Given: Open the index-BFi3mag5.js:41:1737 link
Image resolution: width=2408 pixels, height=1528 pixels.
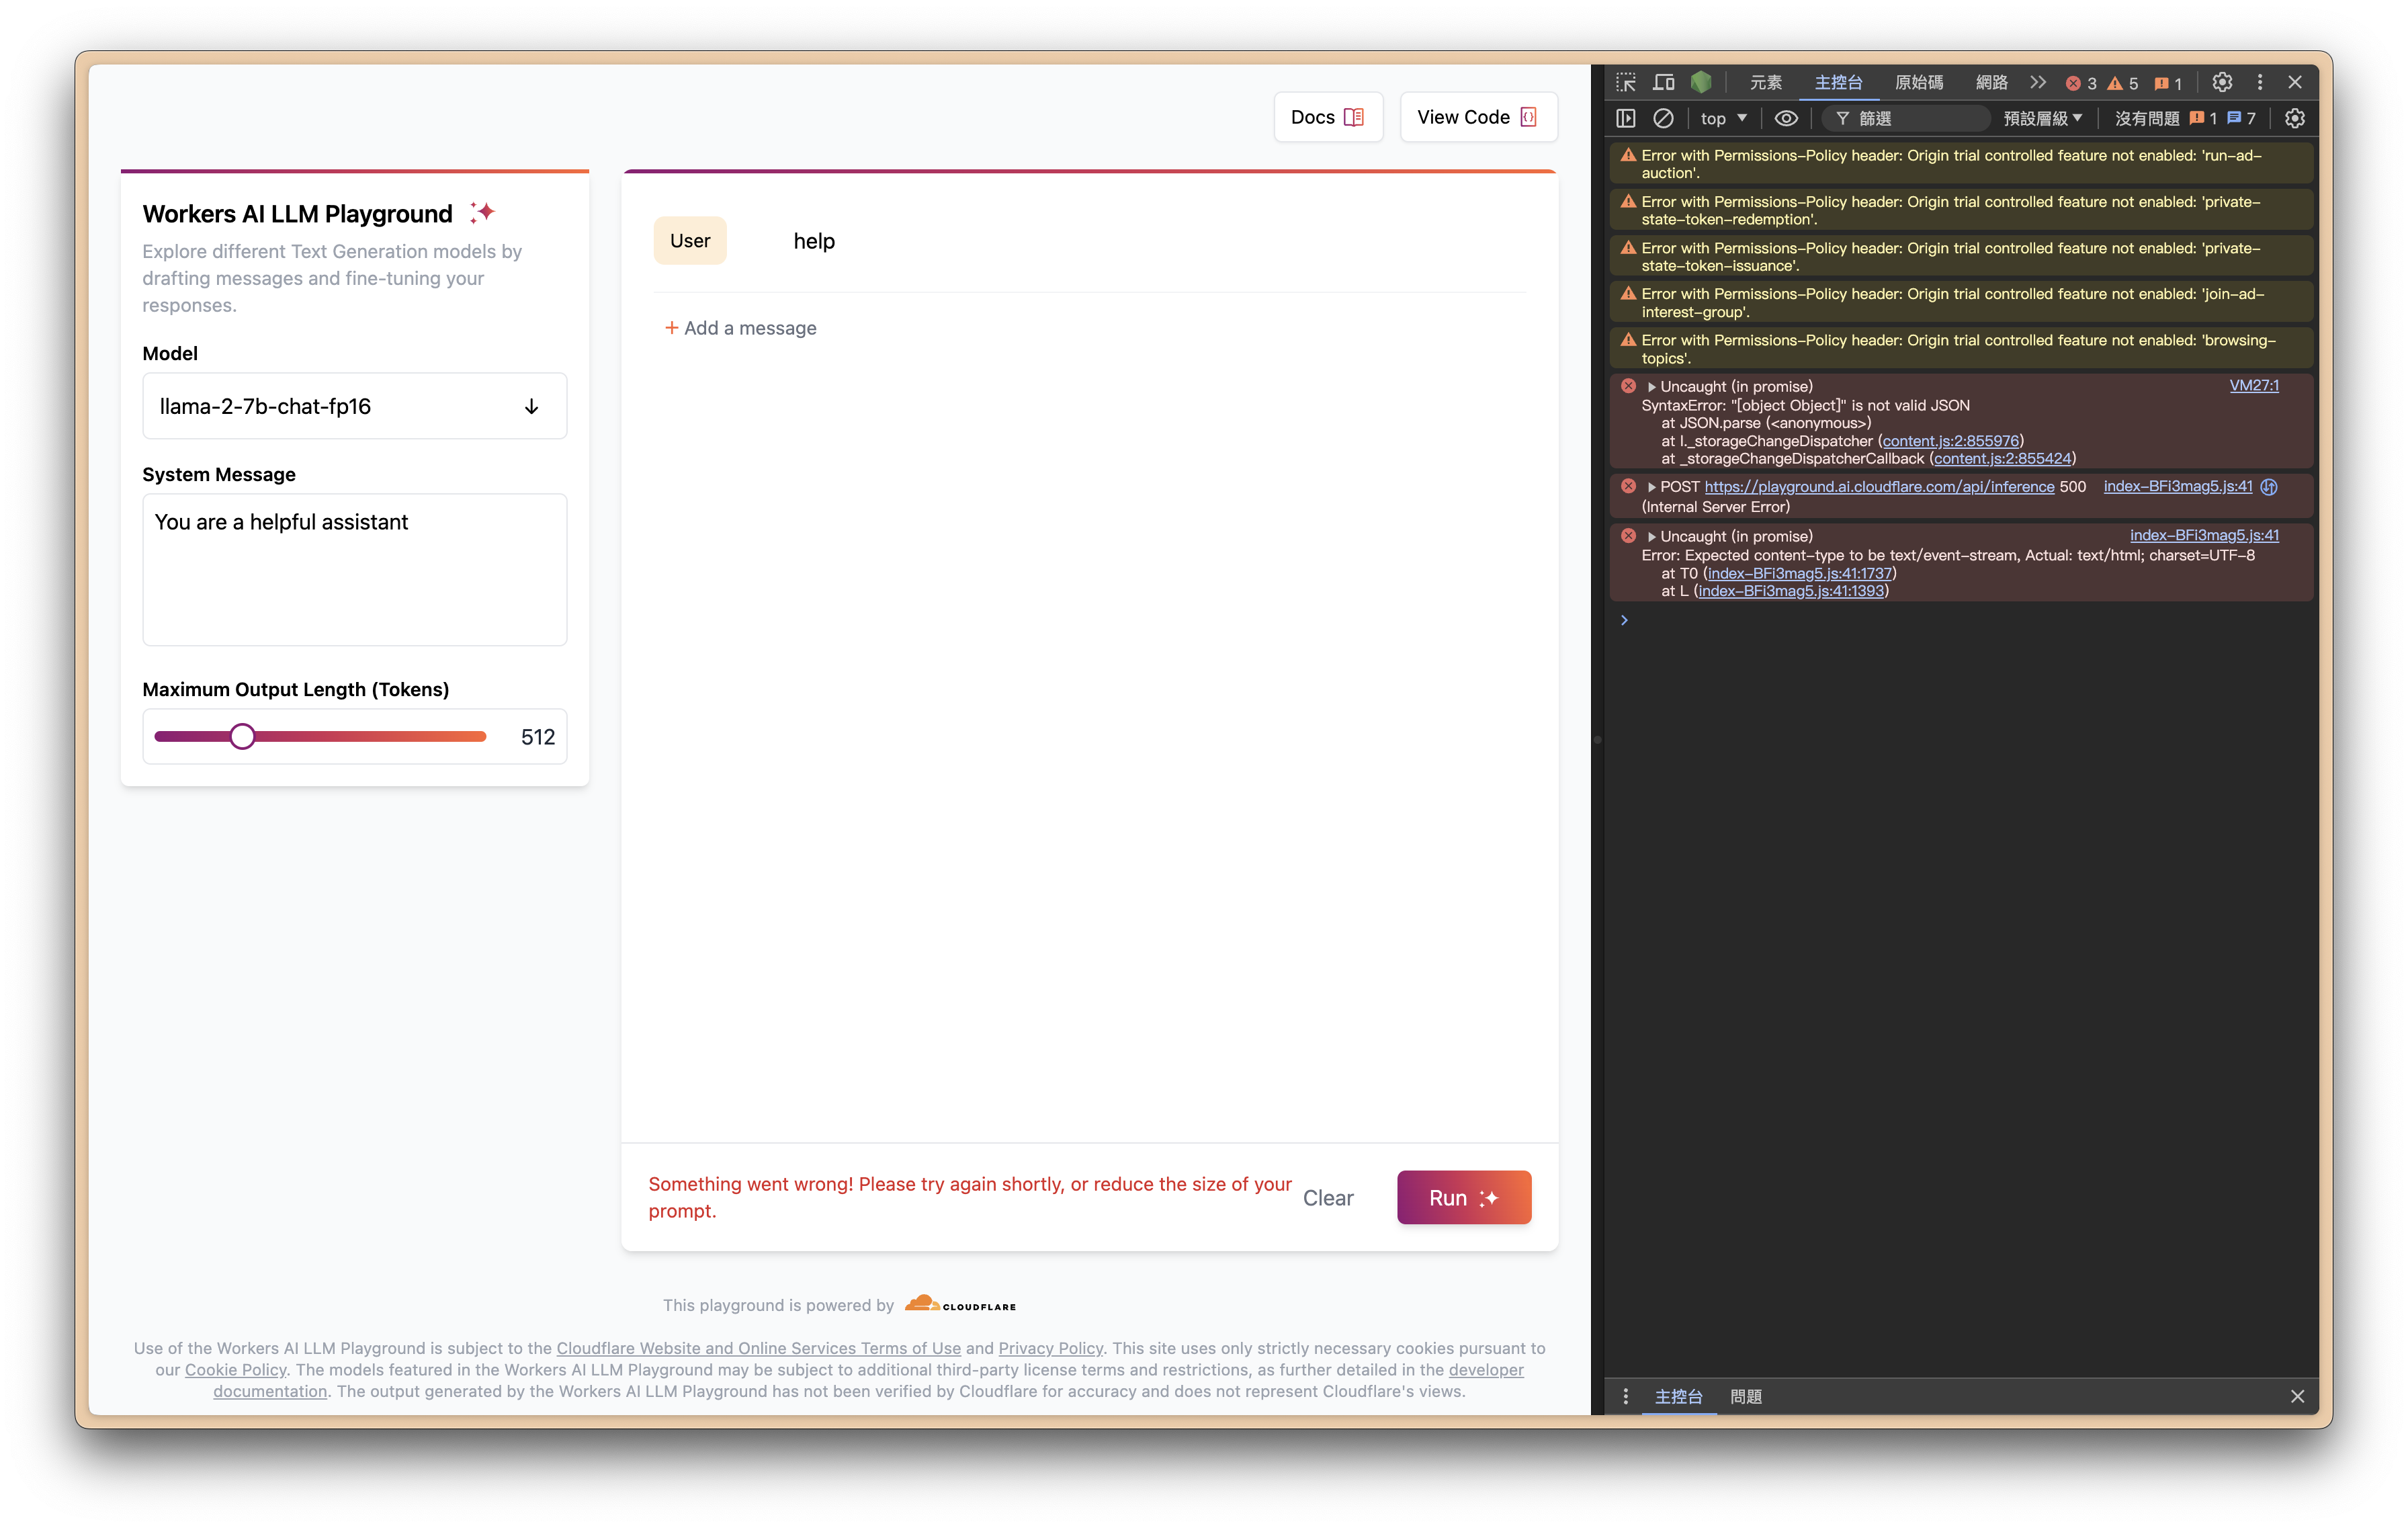Looking at the screenshot, I should tap(1799, 574).
